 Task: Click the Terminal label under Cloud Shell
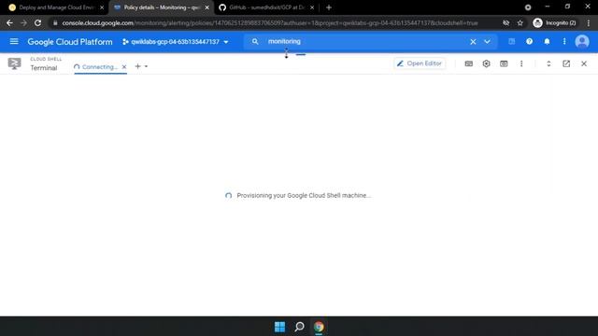(x=44, y=68)
